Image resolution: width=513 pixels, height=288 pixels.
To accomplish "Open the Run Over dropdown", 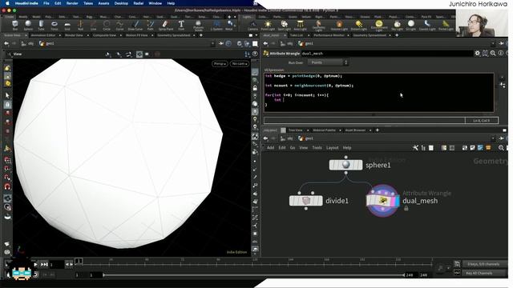I will click(x=328, y=62).
